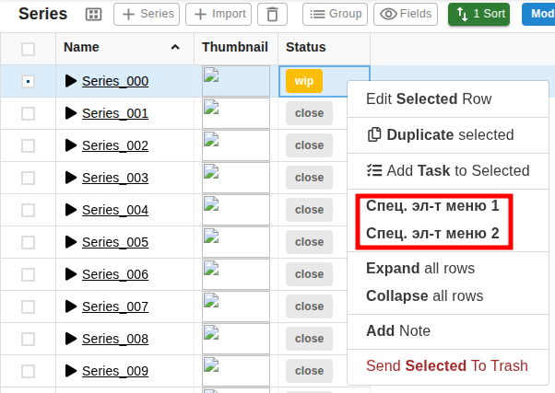This screenshot has width=555, height=393.
Task: Click Send Selected To Trash
Action: [x=446, y=365]
